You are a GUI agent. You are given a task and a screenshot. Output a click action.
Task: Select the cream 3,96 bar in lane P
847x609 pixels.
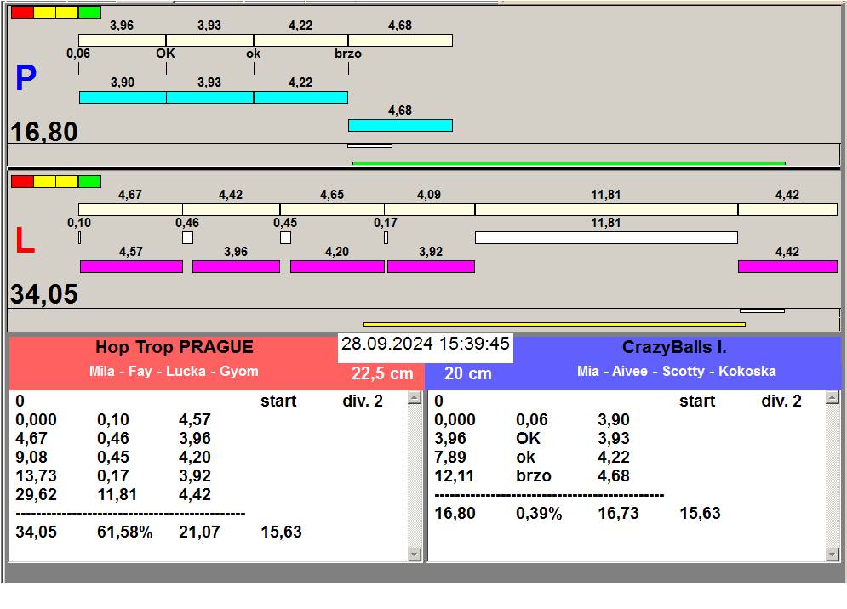tap(122, 41)
